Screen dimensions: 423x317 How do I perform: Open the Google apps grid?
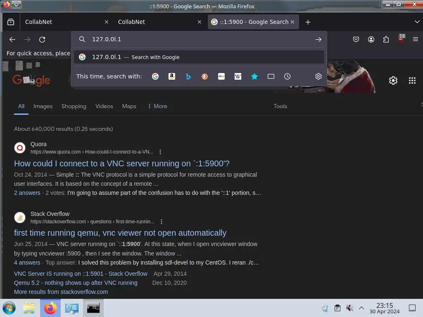412,80
